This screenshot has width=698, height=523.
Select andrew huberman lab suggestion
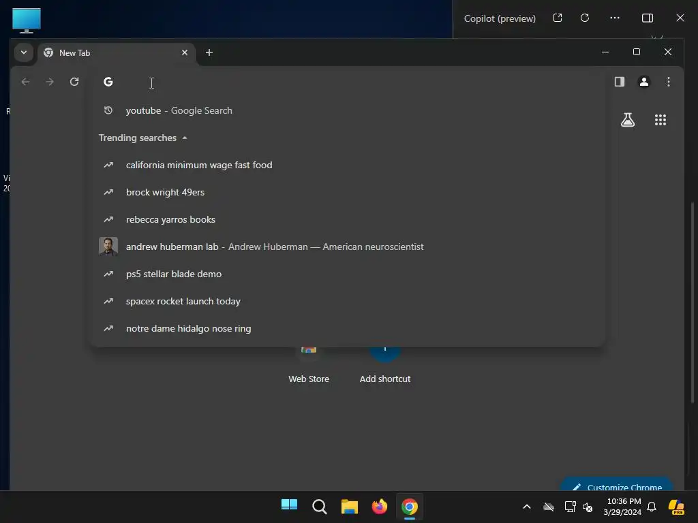pyautogui.click(x=347, y=247)
